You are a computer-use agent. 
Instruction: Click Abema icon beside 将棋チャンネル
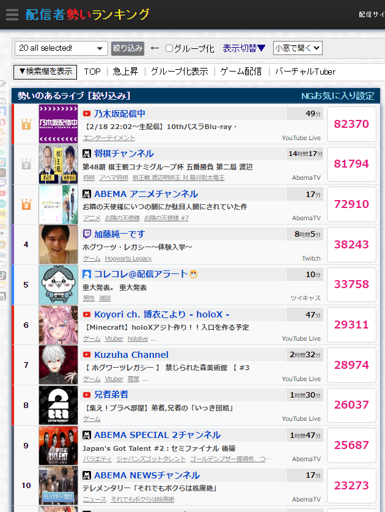86,154
